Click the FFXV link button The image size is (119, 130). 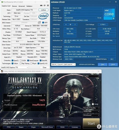point(9,127)
